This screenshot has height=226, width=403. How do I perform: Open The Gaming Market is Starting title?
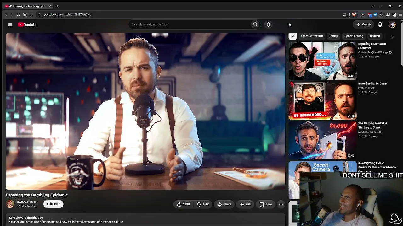(x=372, y=125)
